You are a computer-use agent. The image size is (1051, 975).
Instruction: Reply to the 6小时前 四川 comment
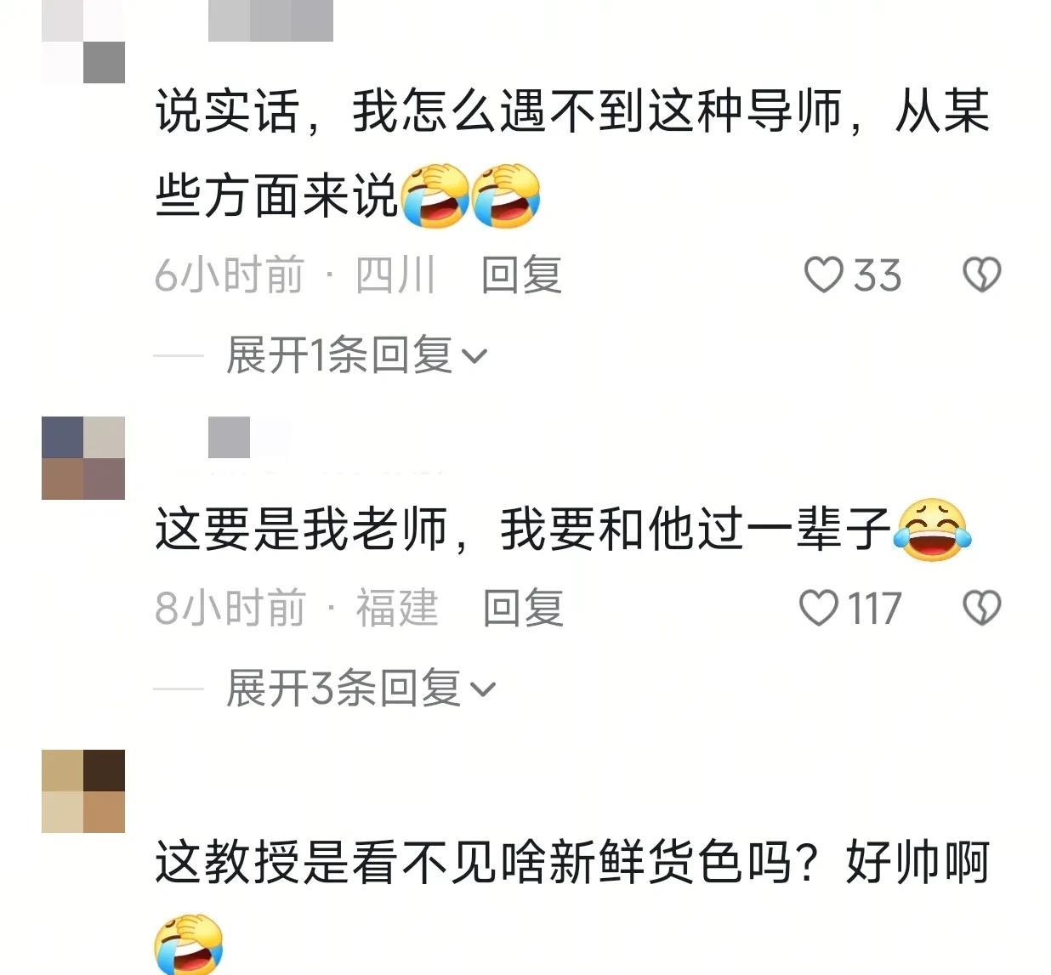pos(521,275)
